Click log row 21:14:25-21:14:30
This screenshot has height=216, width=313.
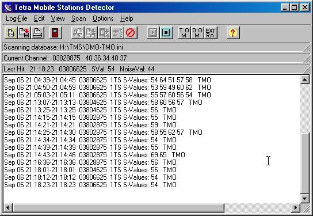103,132
